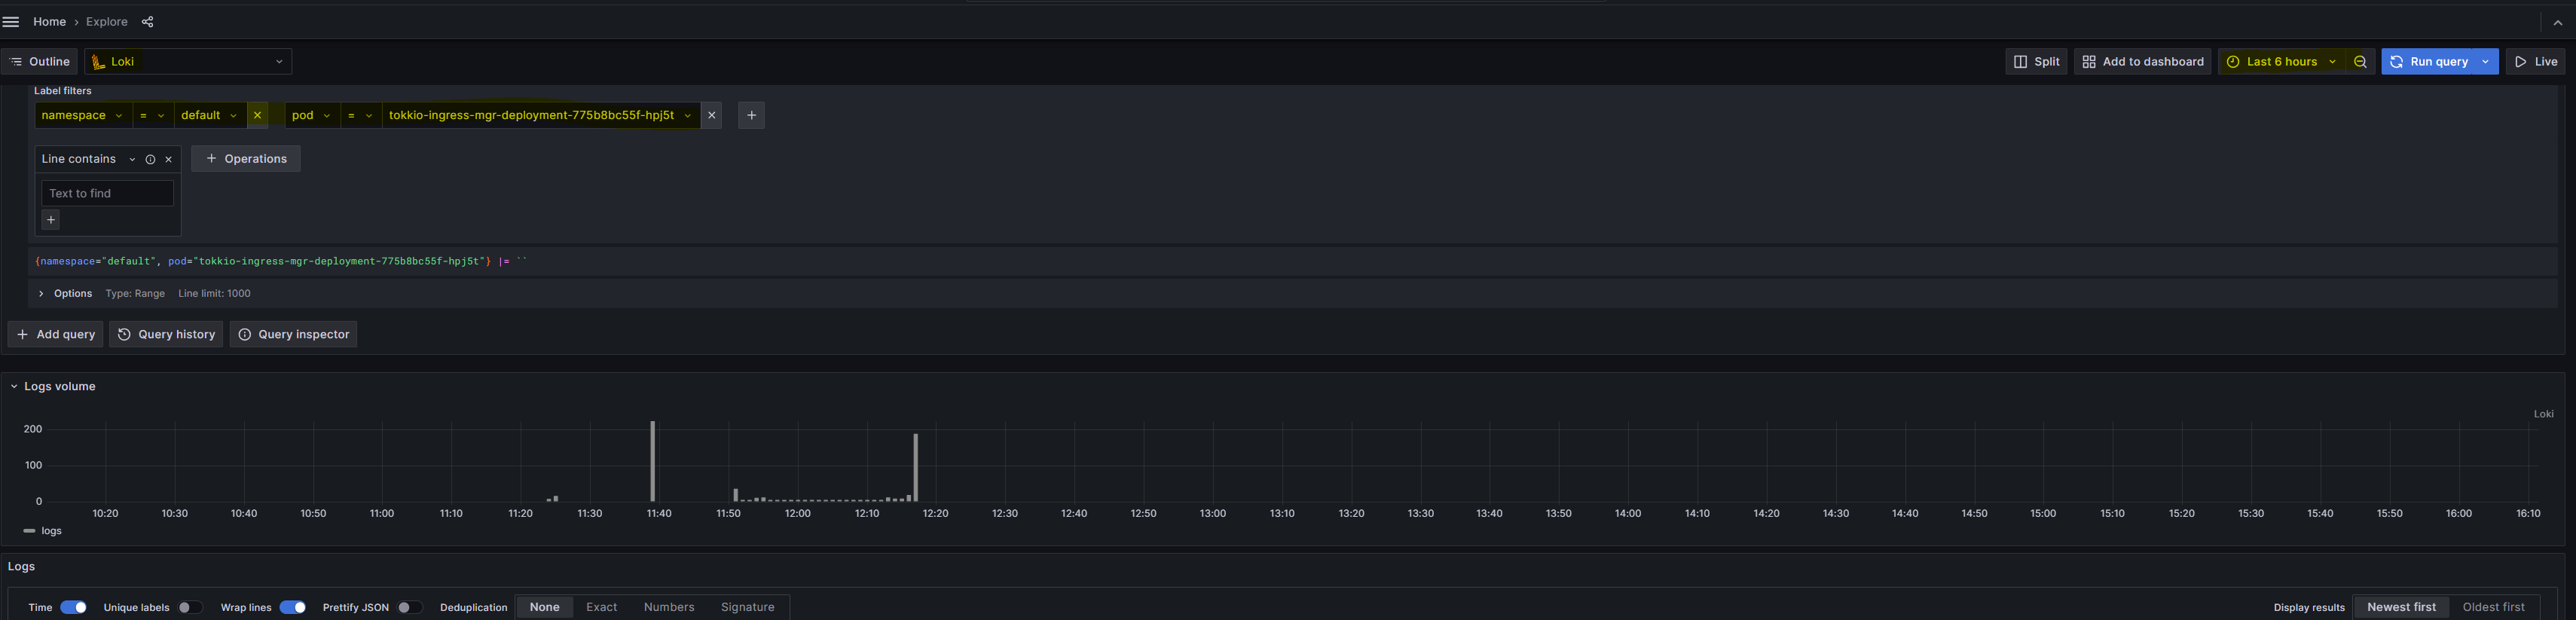Open the hamburger navigation menu
Image resolution: width=2576 pixels, height=620 pixels.
[11, 22]
